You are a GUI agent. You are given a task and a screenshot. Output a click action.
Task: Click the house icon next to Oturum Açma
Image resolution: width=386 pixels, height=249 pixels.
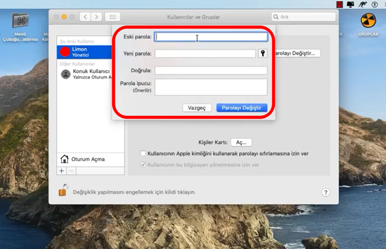(x=64, y=159)
